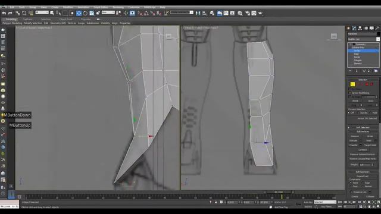Activate the Select by Name tool
The width and height of the screenshot is (381, 214).
coord(58,13)
